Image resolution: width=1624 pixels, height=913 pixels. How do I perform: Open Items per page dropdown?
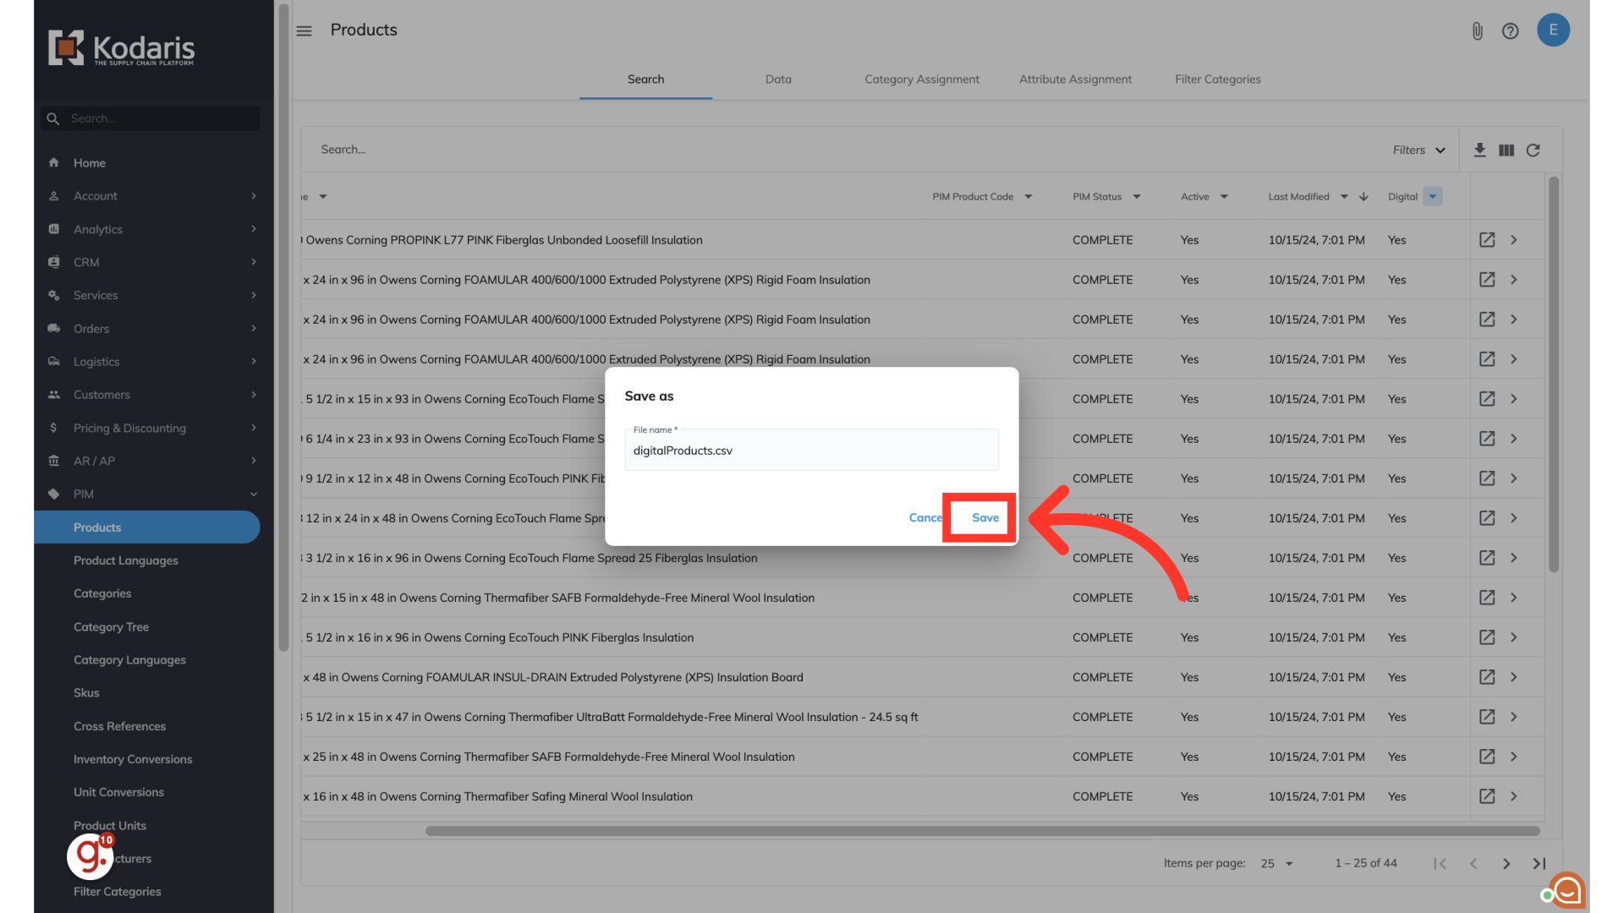pos(1276,863)
